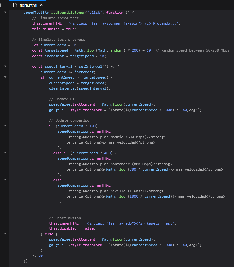Click comment '// Update UI'

click(62, 99)
